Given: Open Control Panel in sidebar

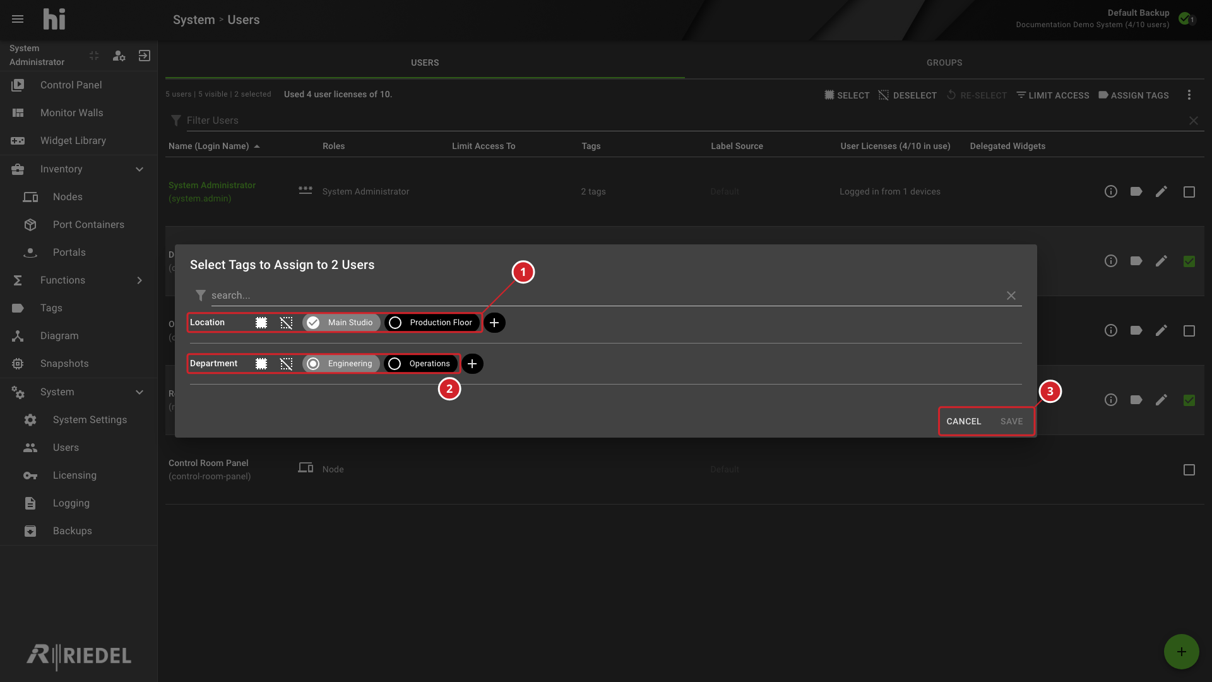Looking at the screenshot, I should (78, 85).
